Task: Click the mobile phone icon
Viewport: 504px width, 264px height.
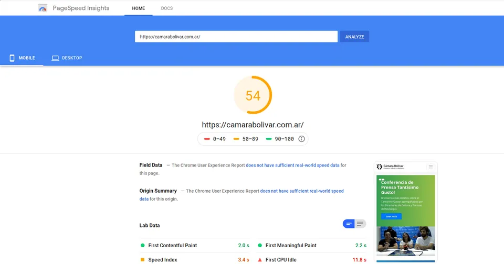Action: tap(12, 58)
